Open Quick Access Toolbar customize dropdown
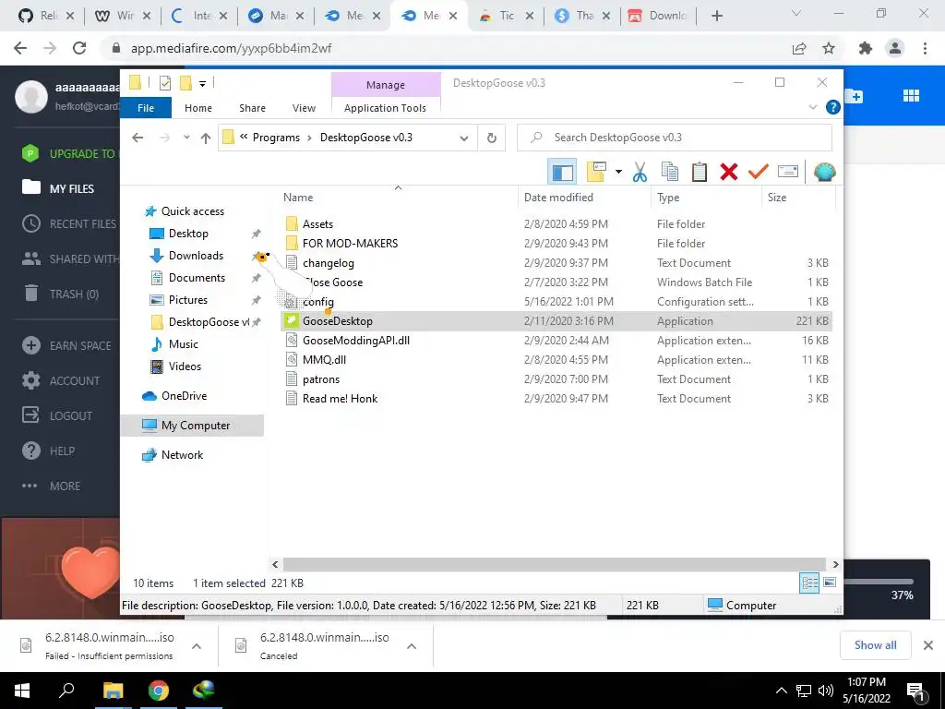Image resolution: width=945 pixels, height=709 pixels. point(202,84)
